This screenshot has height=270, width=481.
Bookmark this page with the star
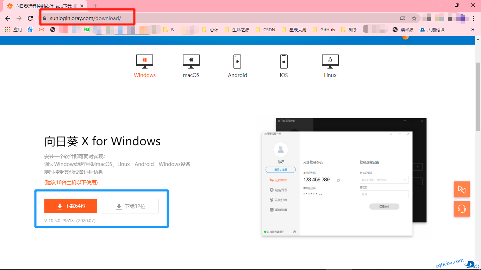(x=414, y=18)
